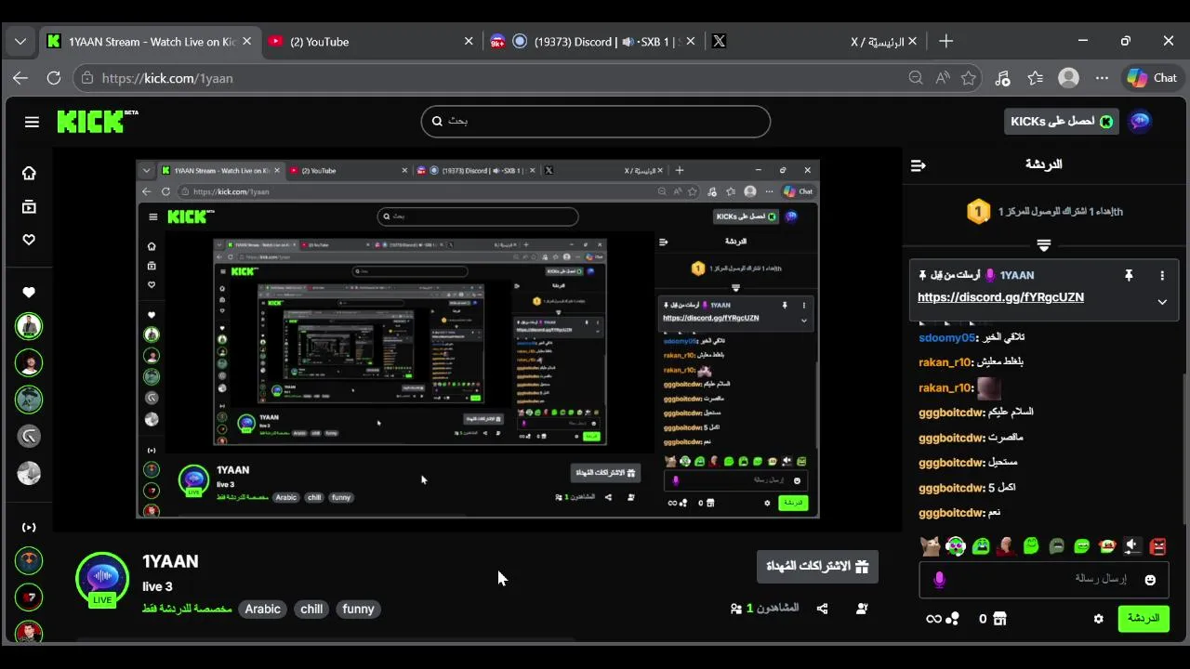Open a new browser tab

[945, 41]
